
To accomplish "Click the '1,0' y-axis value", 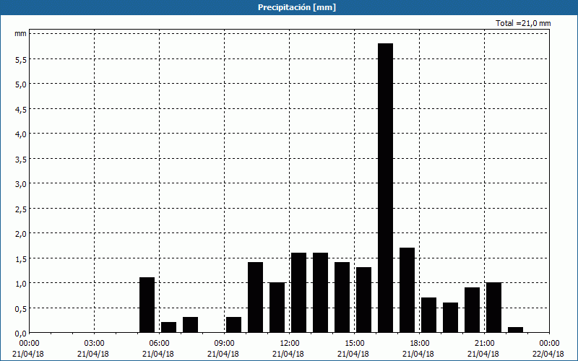I will [21, 283].
